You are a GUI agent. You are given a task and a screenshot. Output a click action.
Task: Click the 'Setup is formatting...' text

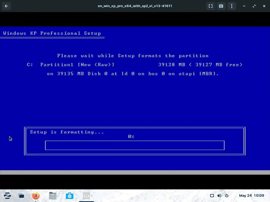pyautogui.click(x=67, y=132)
